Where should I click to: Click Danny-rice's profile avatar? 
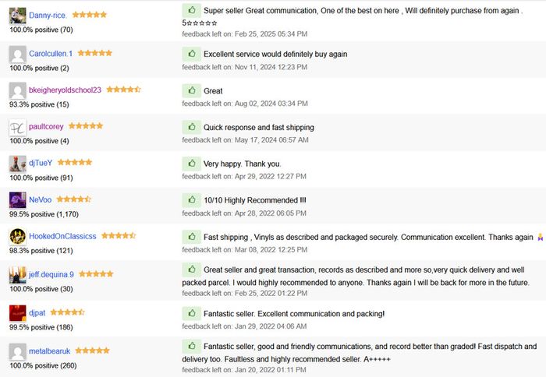click(17, 16)
